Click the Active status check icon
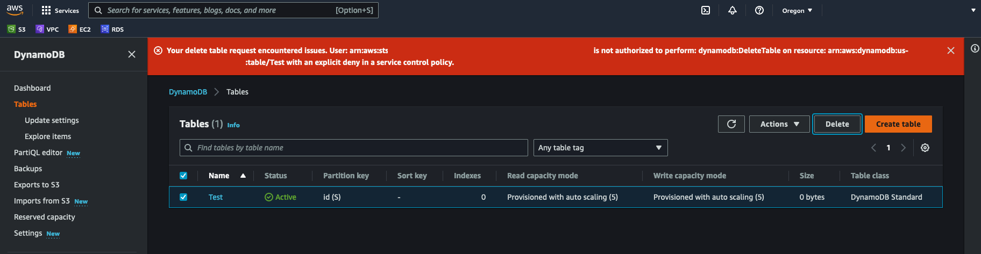 coord(269,197)
